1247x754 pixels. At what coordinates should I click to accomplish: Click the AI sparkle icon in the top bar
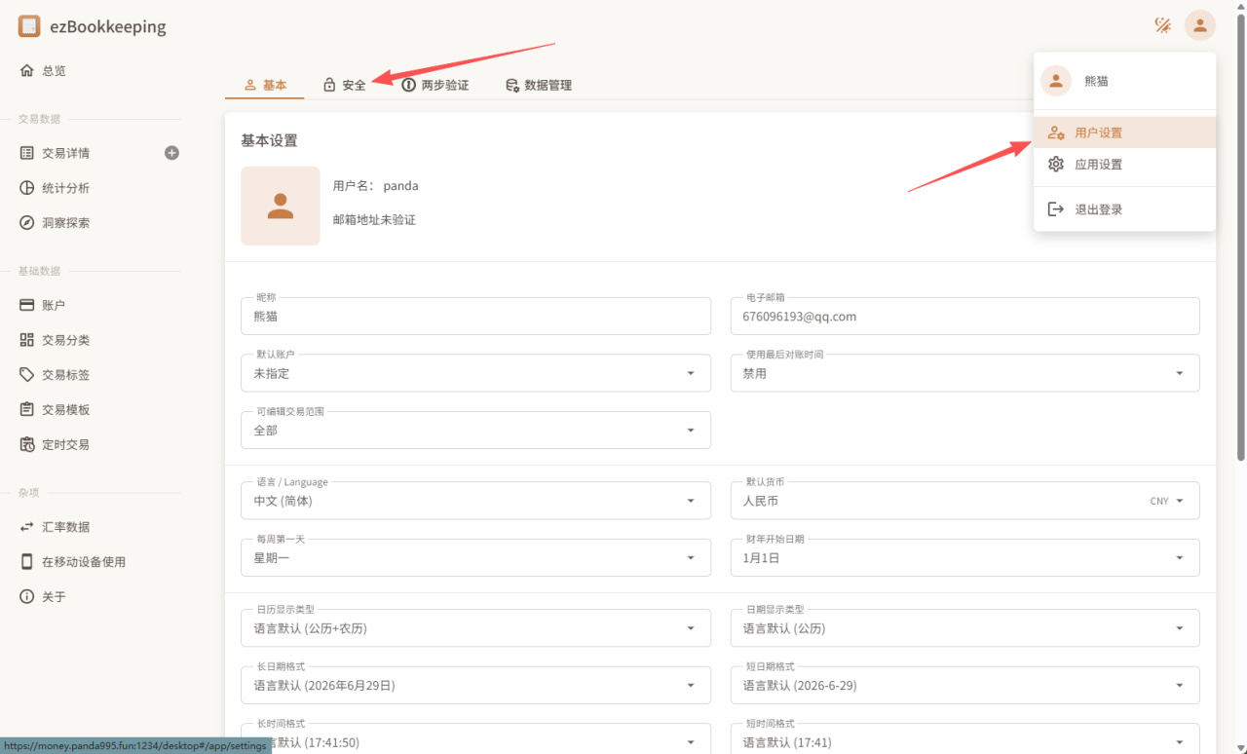(x=1162, y=25)
